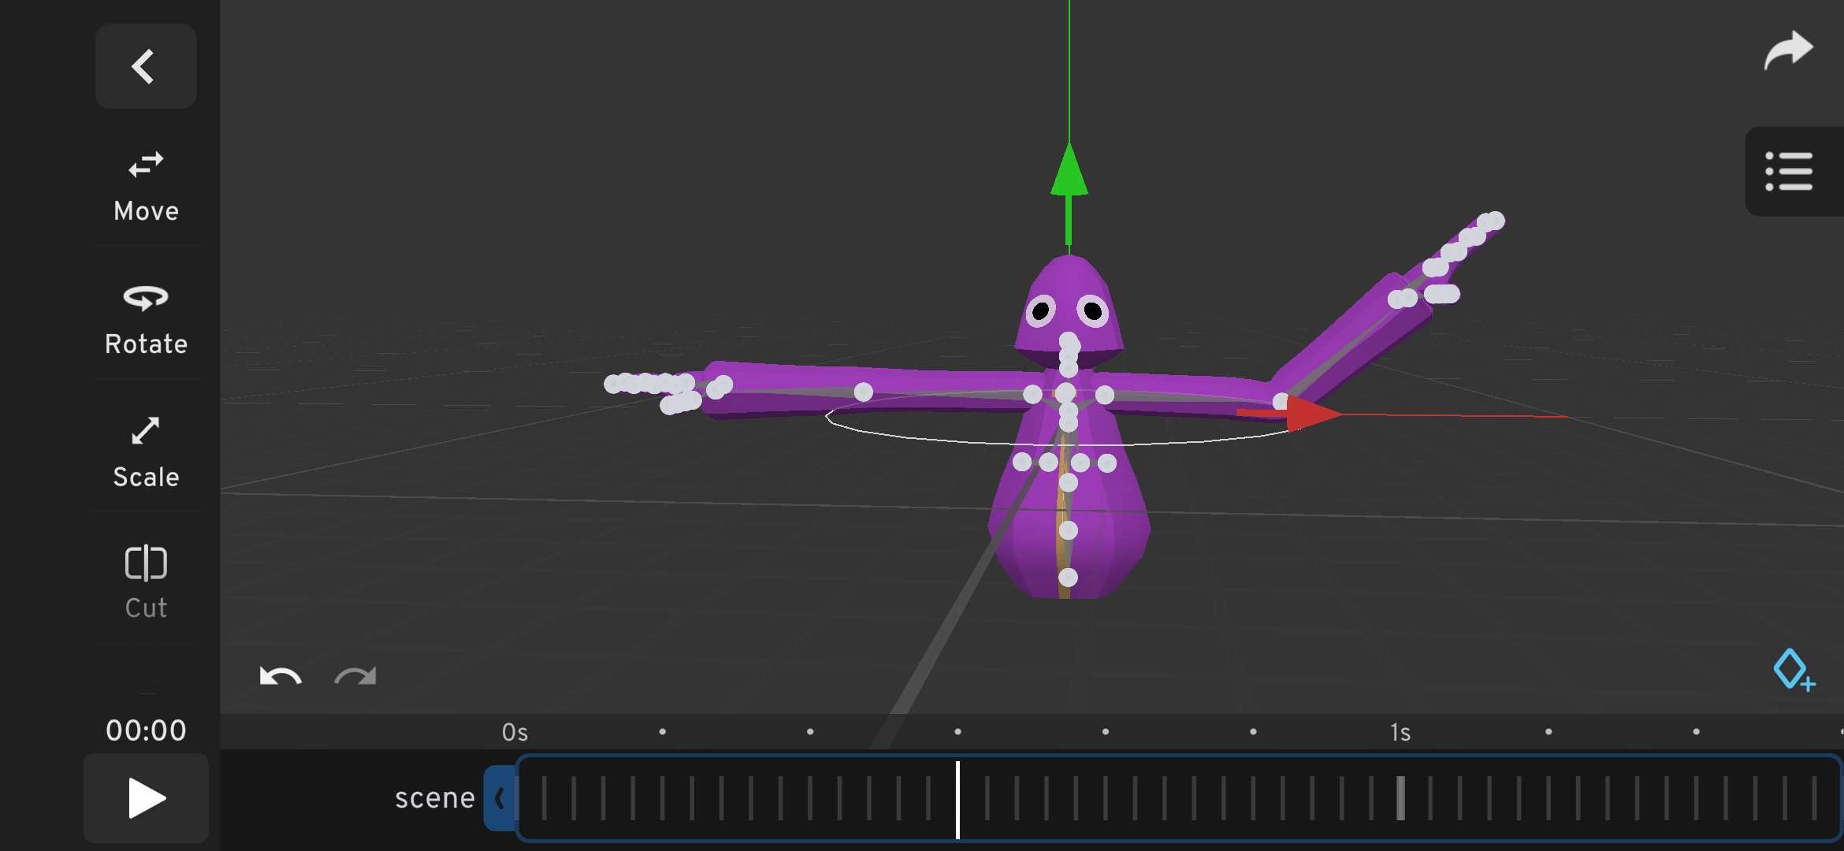
Task: Redo the last undone action
Action: (x=355, y=676)
